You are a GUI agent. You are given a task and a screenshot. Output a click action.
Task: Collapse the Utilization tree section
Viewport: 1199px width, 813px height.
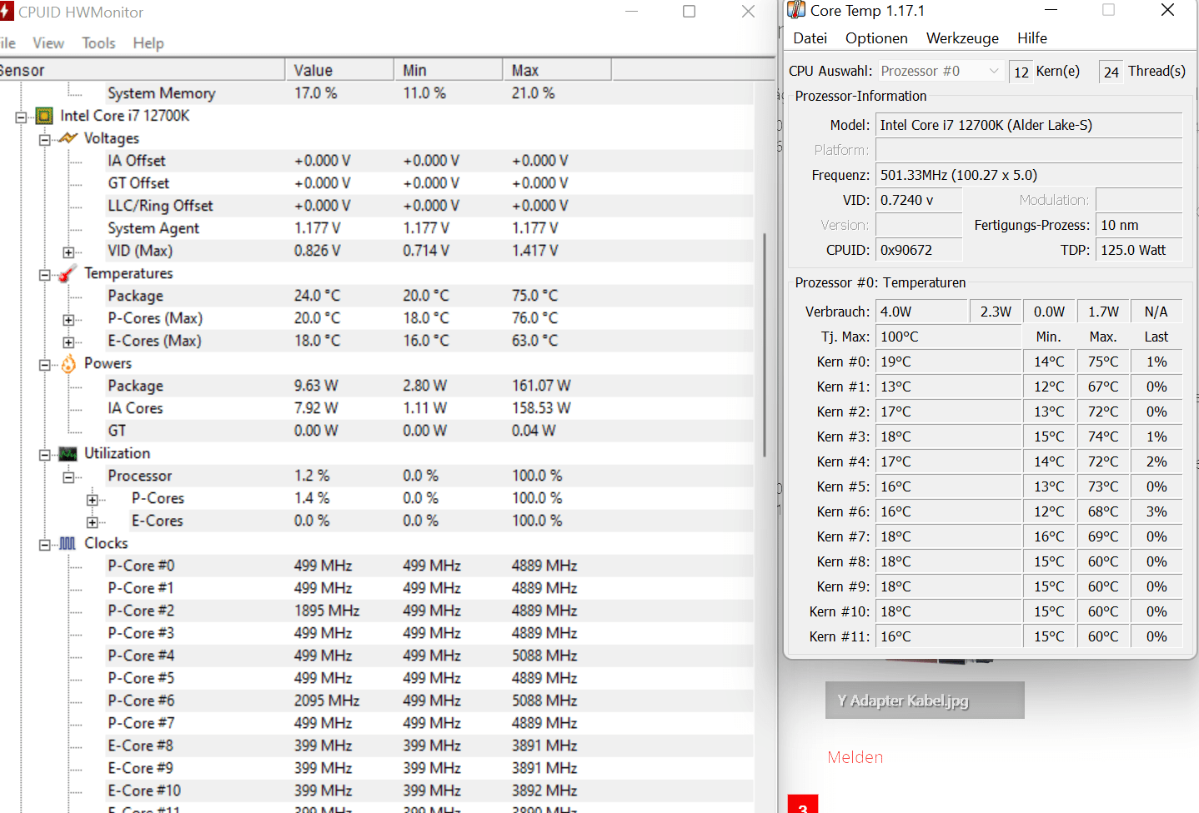[x=44, y=454]
